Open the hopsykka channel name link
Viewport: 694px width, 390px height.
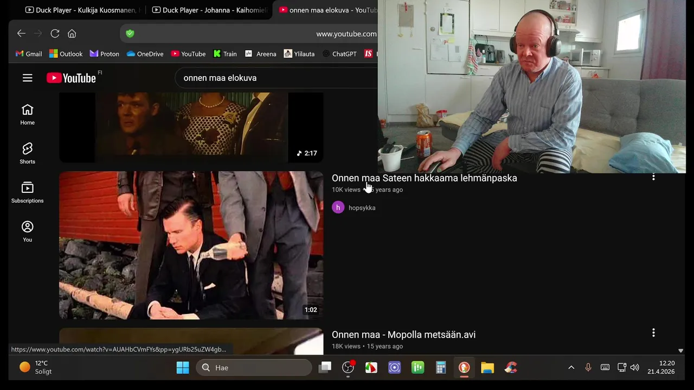tap(362, 207)
